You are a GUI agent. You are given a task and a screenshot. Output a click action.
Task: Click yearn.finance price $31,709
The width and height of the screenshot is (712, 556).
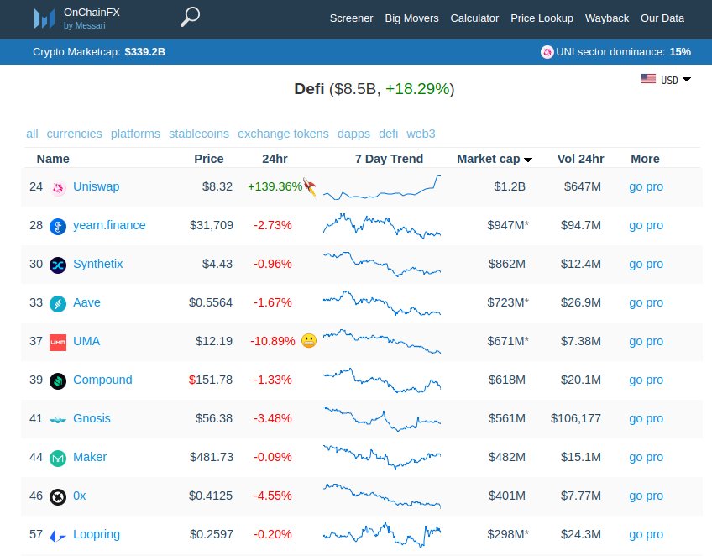coord(211,225)
